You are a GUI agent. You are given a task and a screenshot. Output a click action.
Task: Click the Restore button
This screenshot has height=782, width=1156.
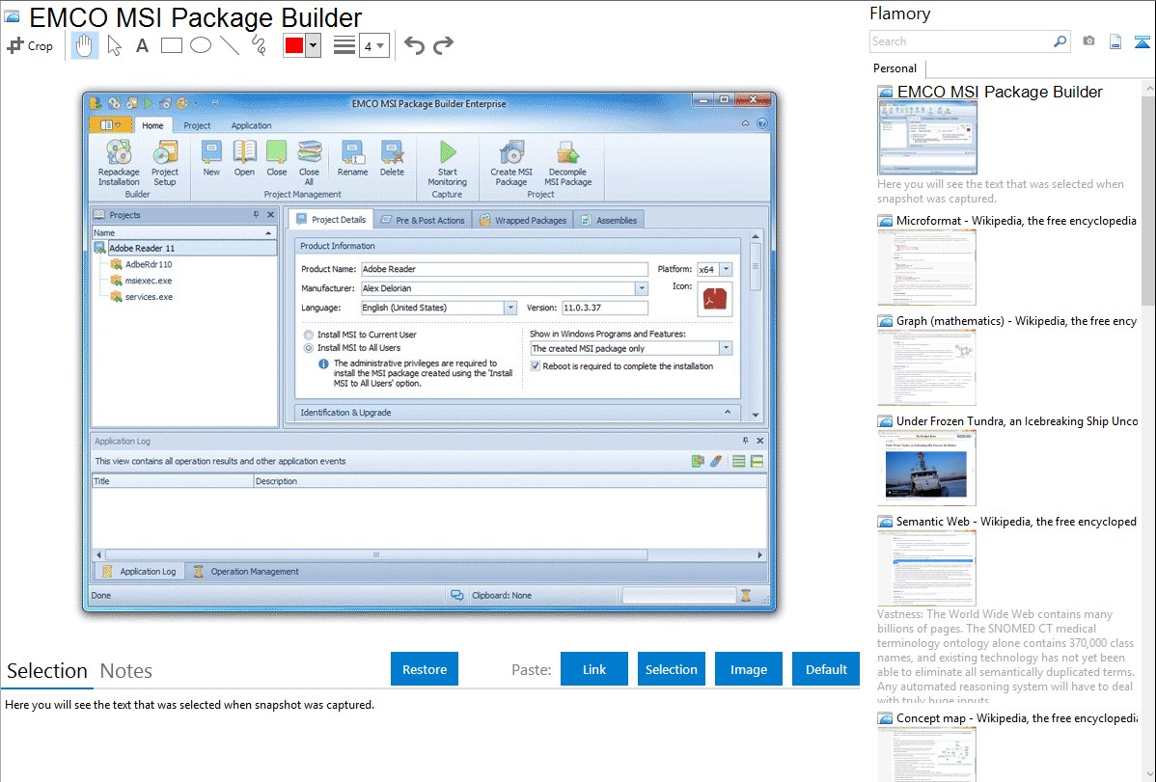425,669
